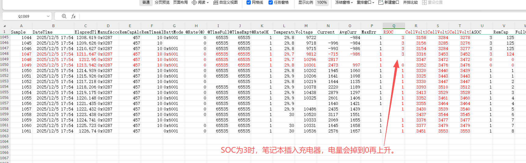Click CellVolt1 cell 3451
526x163 pixels.
(x=416, y=131)
